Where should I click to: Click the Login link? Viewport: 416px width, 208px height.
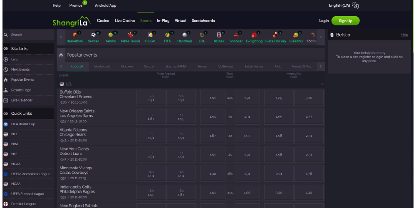pyautogui.click(x=324, y=21)
